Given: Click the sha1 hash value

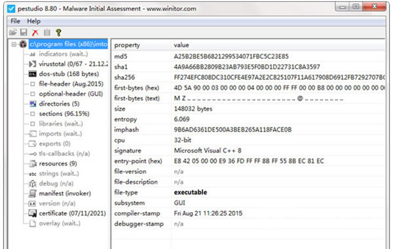Looking at the screenshot, I should click(x=247, y=67).
